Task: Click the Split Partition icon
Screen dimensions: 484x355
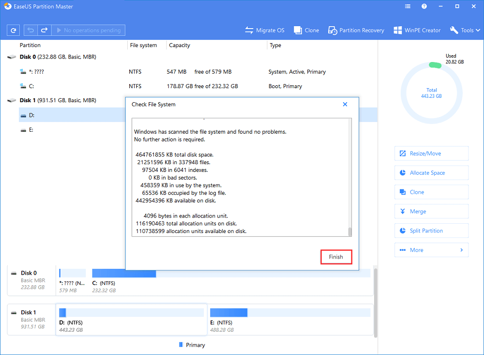Action: pyautogui.click(x=403, y=231)
